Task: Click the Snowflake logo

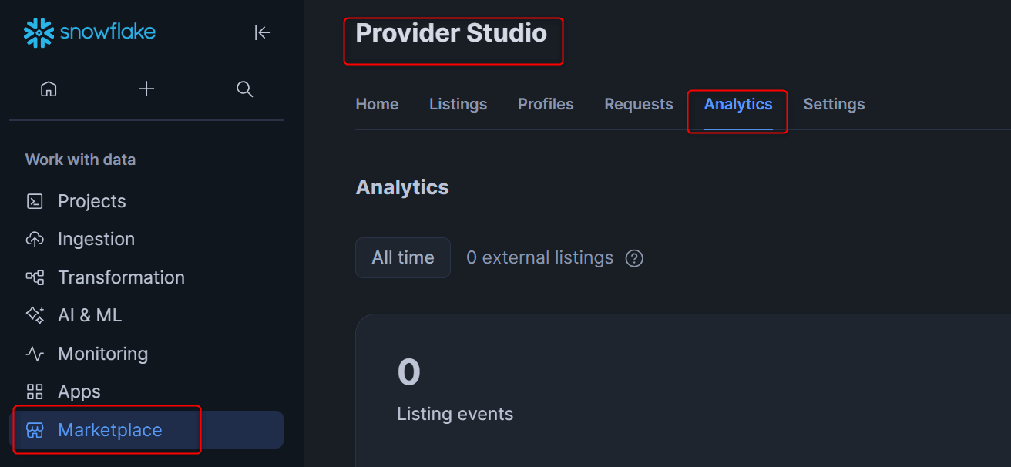Action: (x=89, y=32)
